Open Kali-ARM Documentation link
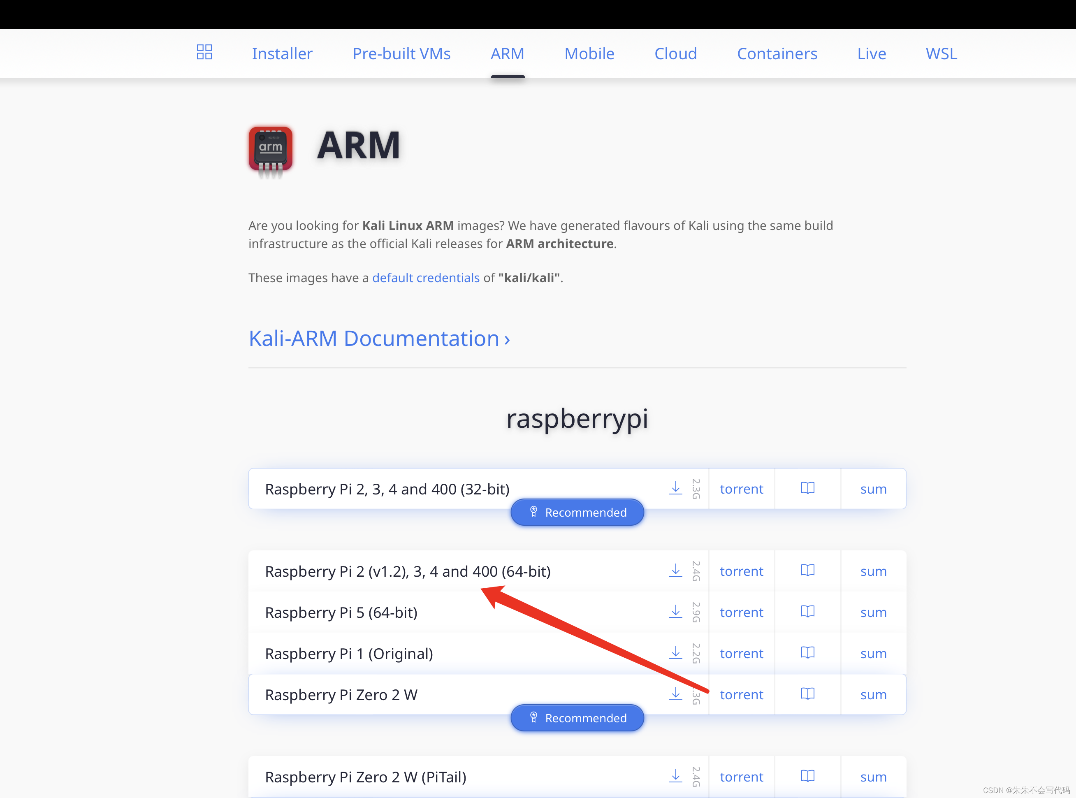Viewport: 1076px width, 798px height. pyautogui.click(x=379, y=338)
